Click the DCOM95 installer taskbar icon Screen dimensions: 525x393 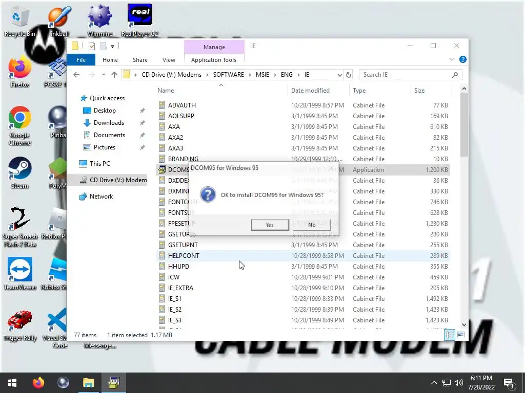[x=114, y=383]
